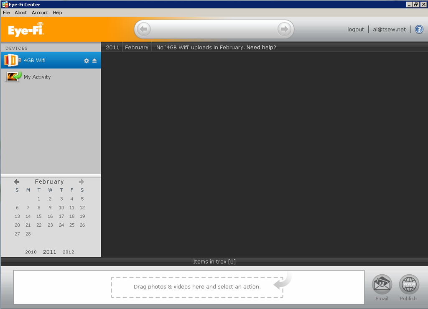The width and height of the screenshot is (428, 309).
Task: Open My Activity photo icon
Action: tap(13, 77)
